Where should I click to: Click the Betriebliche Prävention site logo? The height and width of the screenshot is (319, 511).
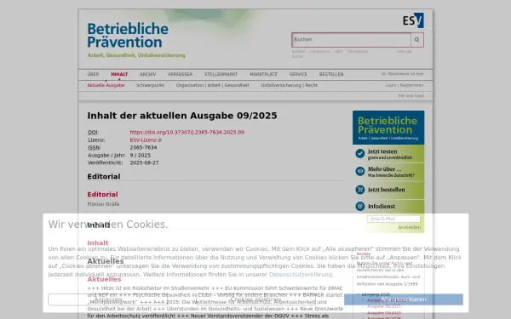[128, 36]
